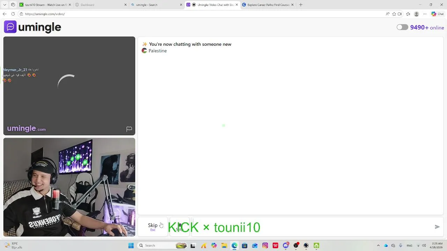
Task: Click the umingle logo in the header
Action: [32, 27]
